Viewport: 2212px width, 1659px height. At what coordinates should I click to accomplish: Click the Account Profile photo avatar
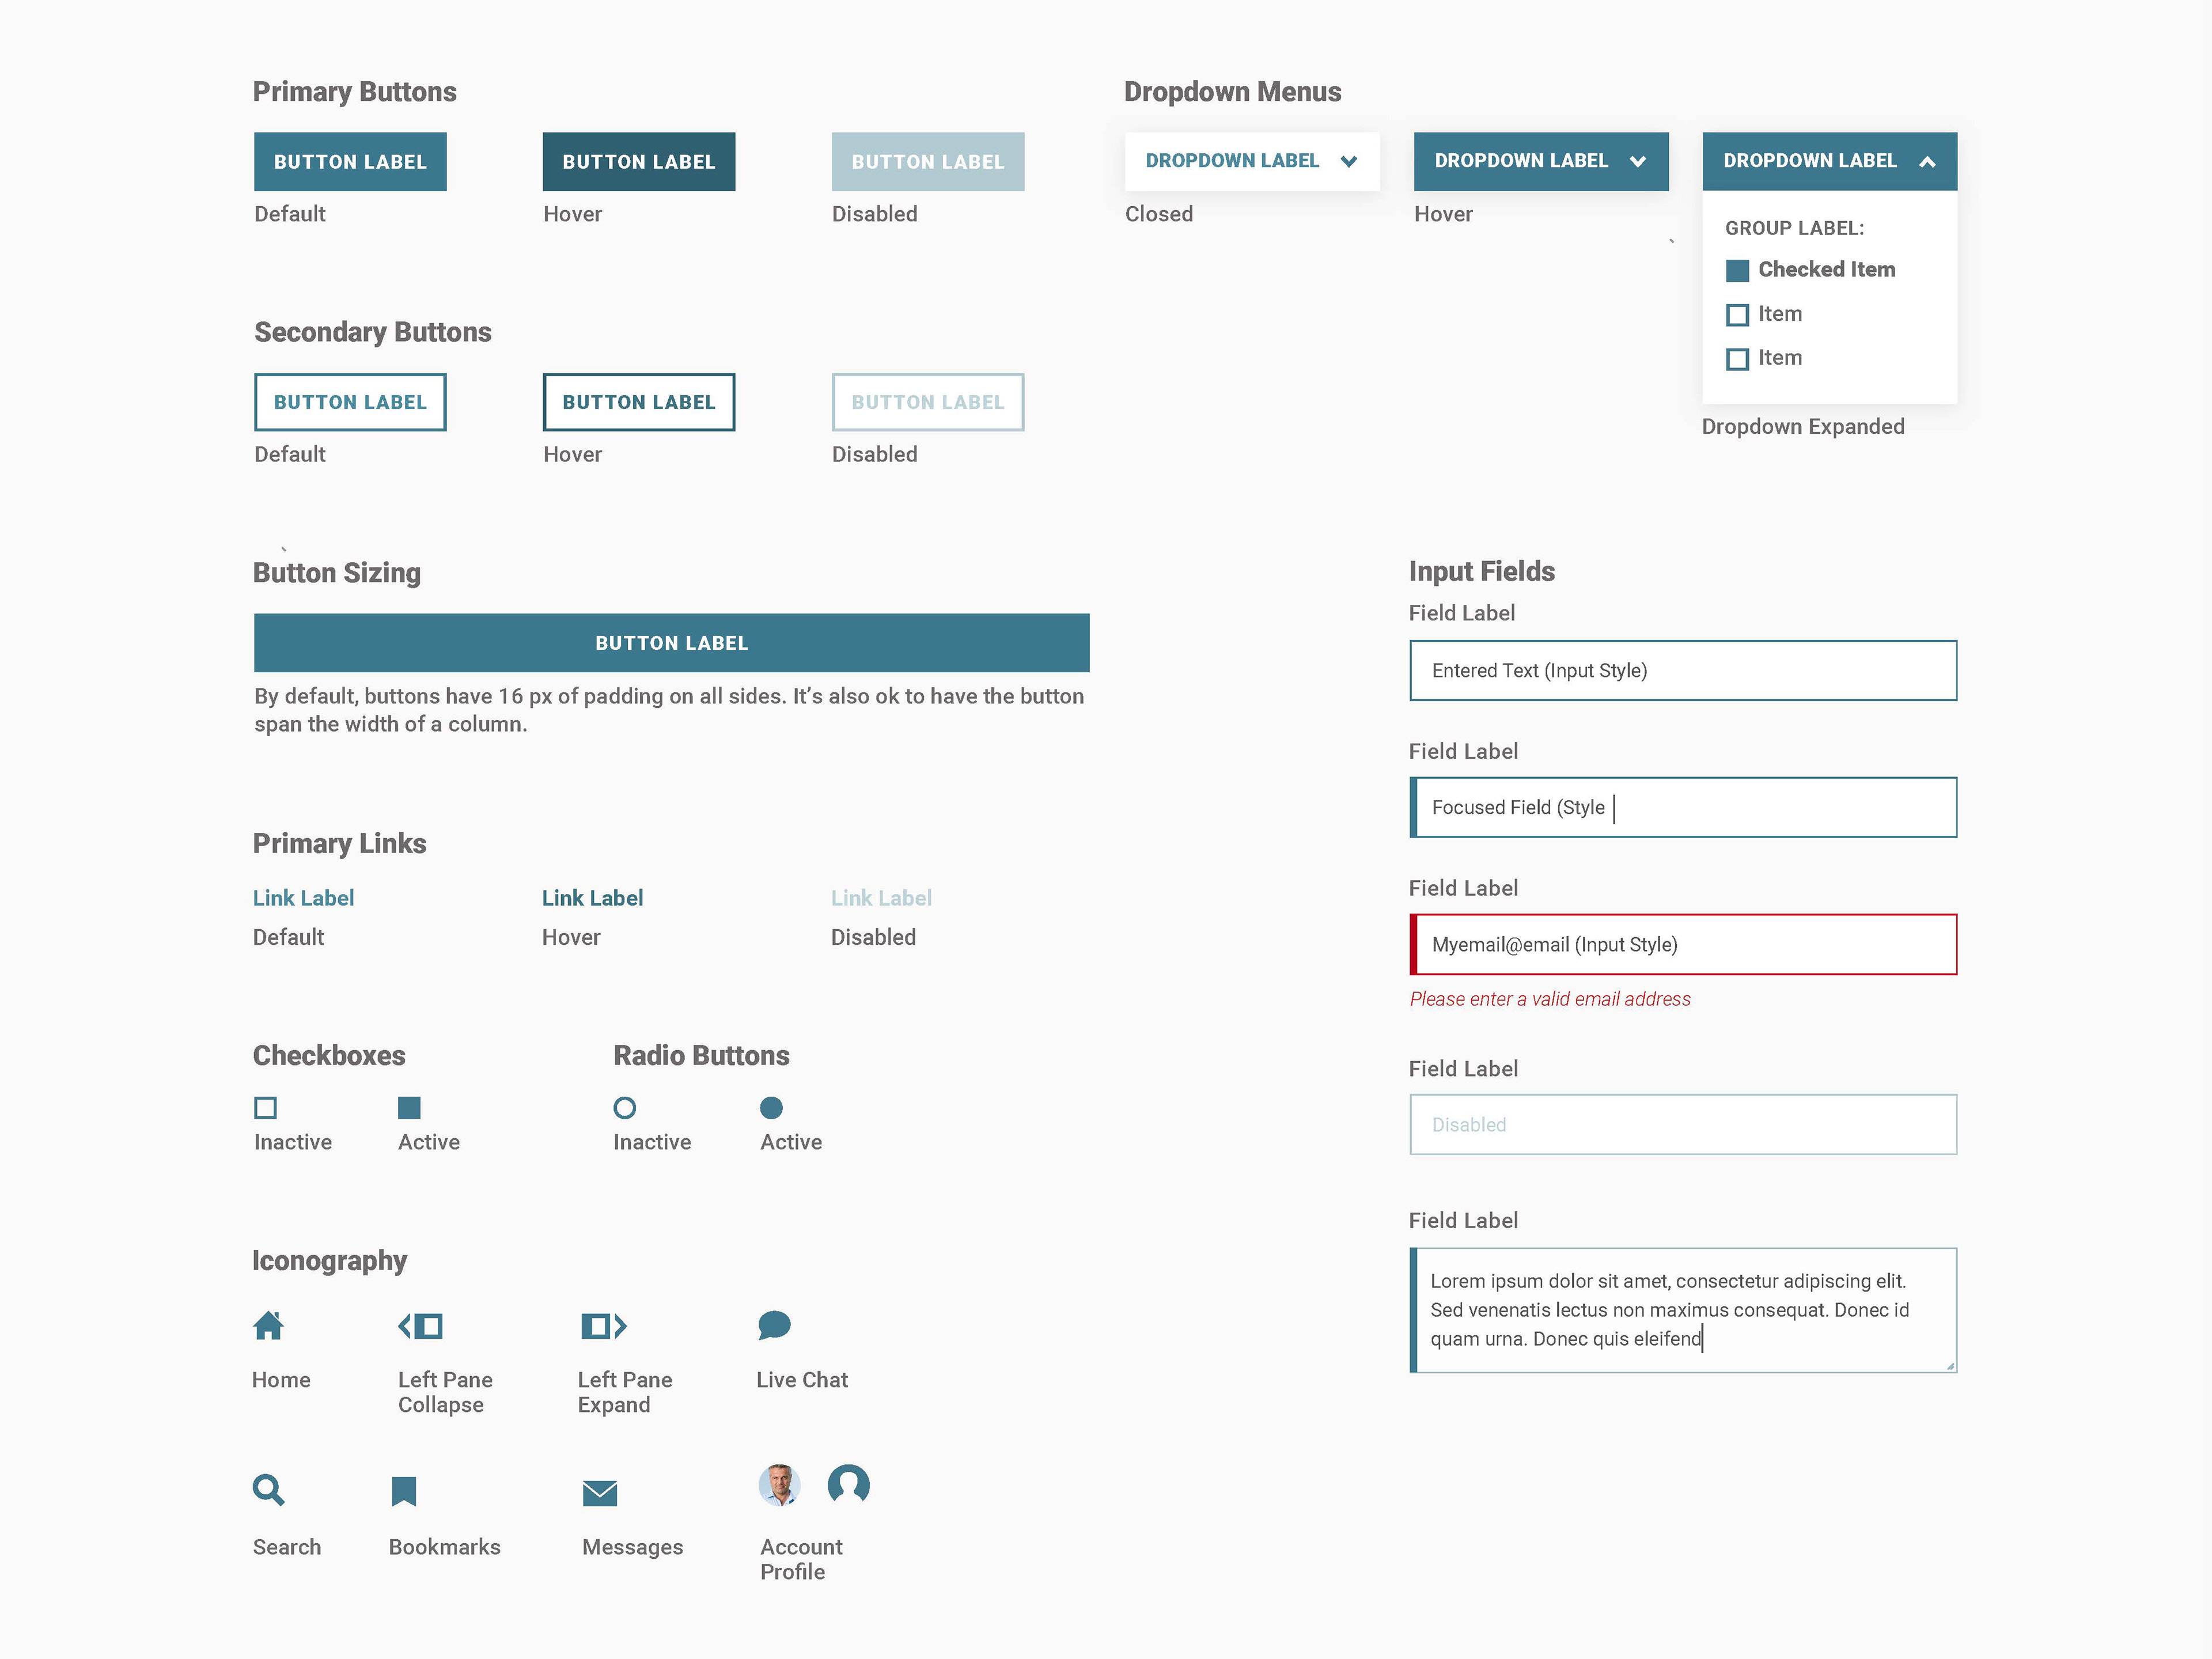779,1485
